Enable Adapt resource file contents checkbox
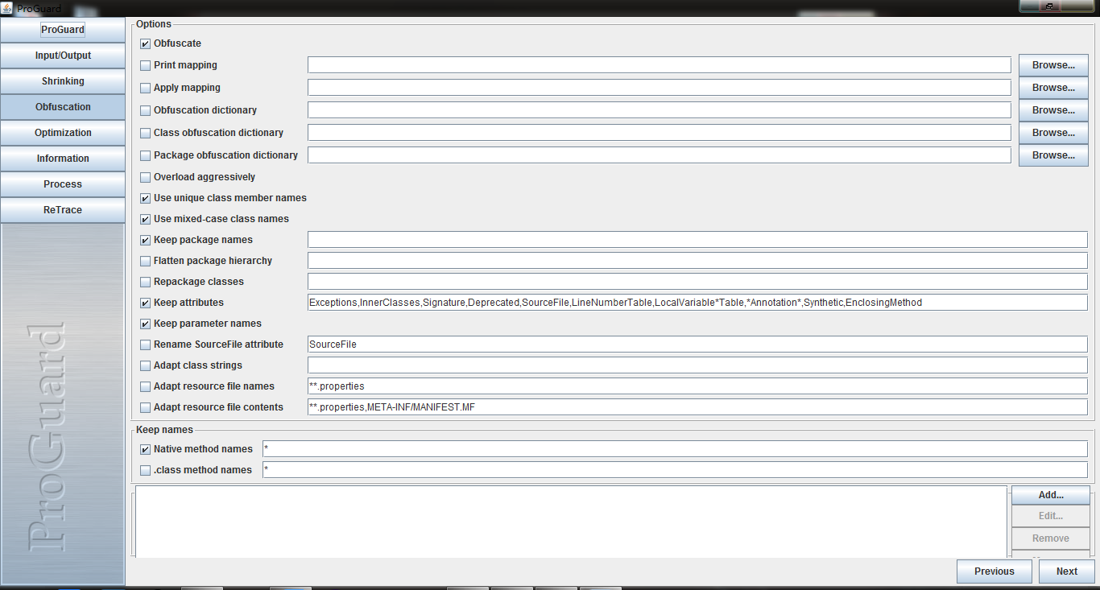 coord(146,407)
